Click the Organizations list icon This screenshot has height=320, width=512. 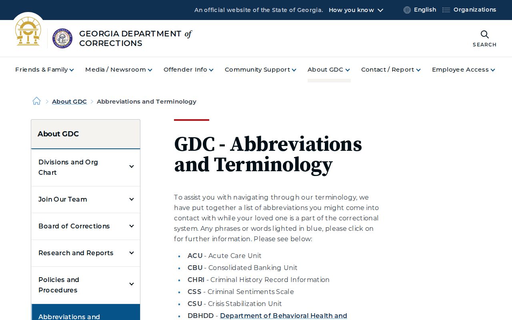pyautogui.click(x=446, y=10)
